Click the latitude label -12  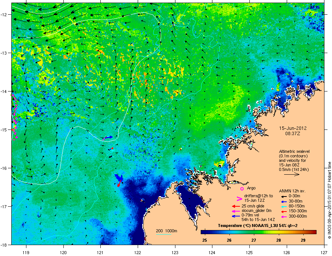[x=5, y=15]
